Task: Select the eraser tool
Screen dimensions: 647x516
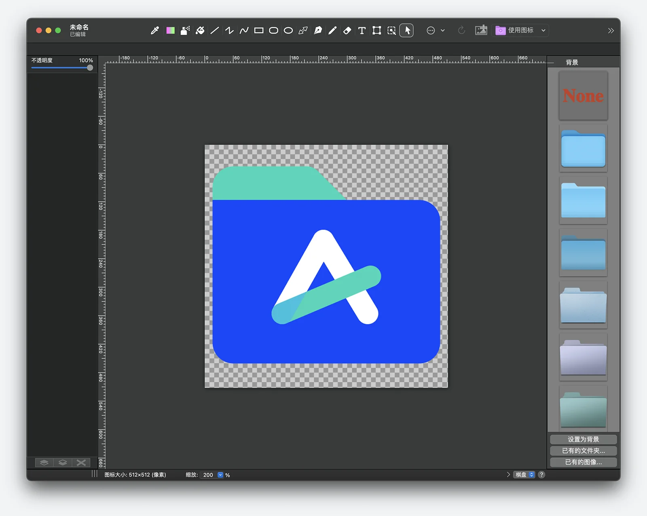Action: pyautogui.click(x=347, y=30)
